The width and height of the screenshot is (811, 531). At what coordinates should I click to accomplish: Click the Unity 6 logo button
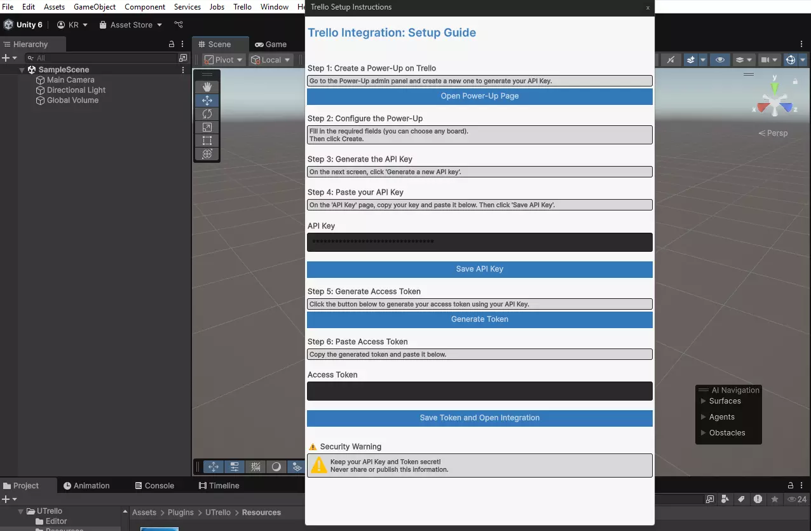point(24,25)
